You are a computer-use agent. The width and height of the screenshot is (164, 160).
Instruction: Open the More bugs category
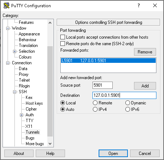coord(35,144)
